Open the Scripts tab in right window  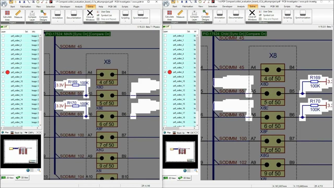(287, 7)
